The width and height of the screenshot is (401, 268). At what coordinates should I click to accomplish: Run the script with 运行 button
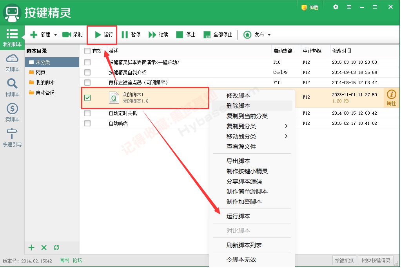pyautogui.click(x=103, y=34)
